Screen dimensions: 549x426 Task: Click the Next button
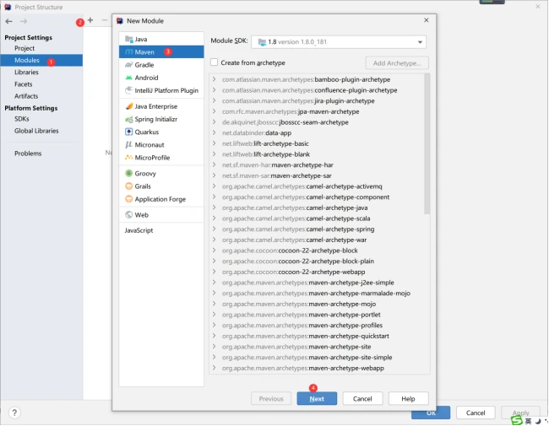(x=317, y=398)
